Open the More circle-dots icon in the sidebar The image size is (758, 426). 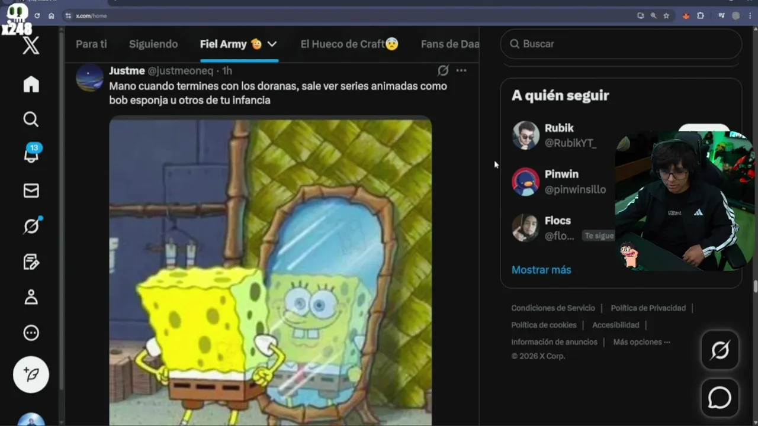[x=31, y=333]
